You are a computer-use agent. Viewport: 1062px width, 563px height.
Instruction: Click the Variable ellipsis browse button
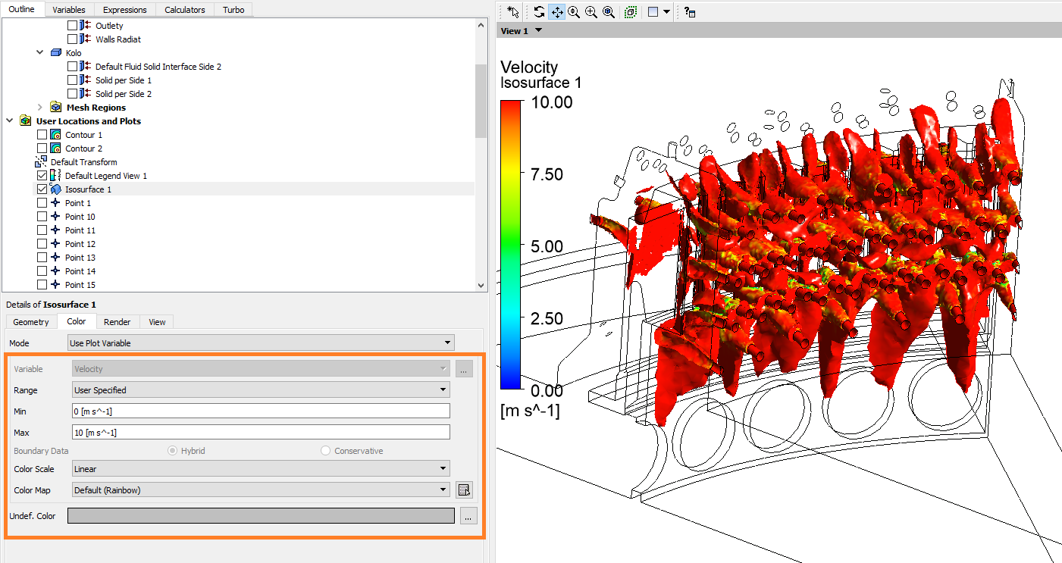[465, 369]
